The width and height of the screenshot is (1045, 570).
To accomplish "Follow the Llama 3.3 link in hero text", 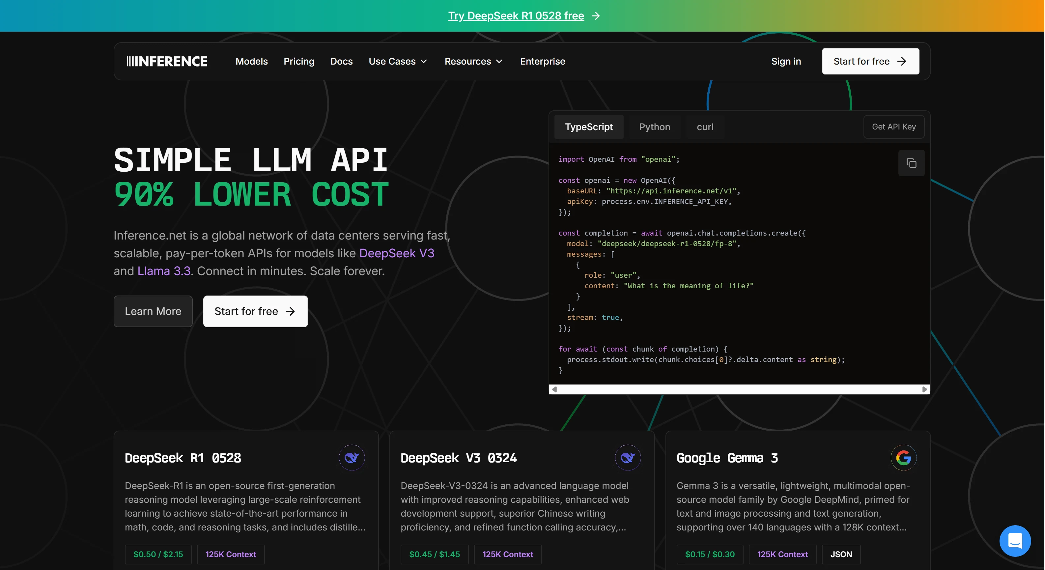I will coord(164,271).
